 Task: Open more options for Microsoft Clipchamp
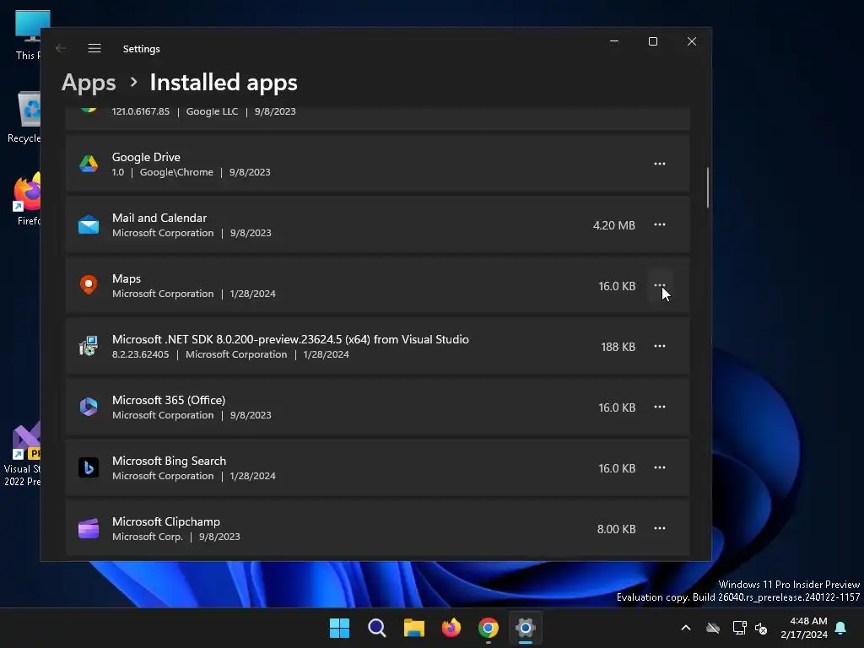coord(660,528)
